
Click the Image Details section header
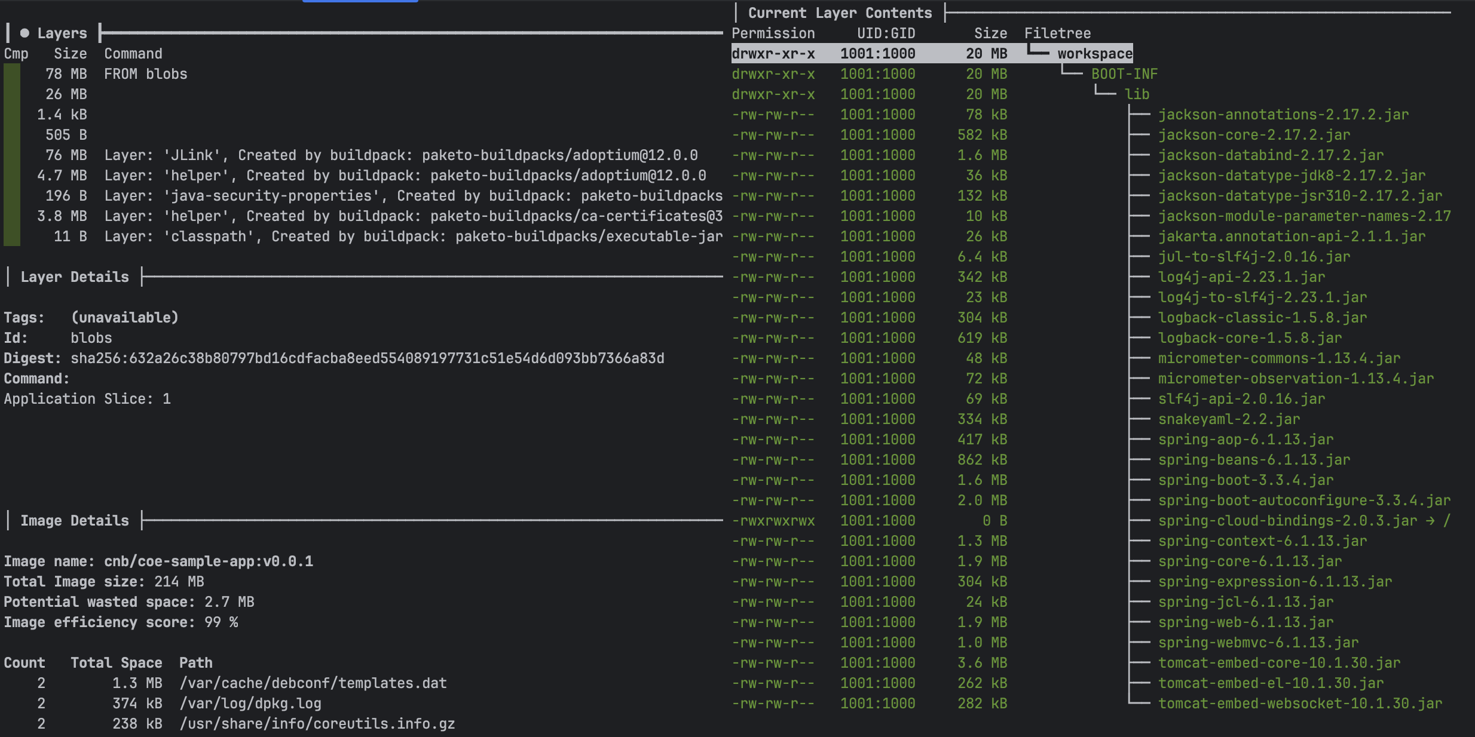74,521
